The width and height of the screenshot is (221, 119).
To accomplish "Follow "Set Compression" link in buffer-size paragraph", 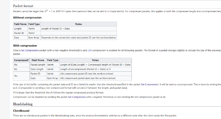I will (150, 84).
